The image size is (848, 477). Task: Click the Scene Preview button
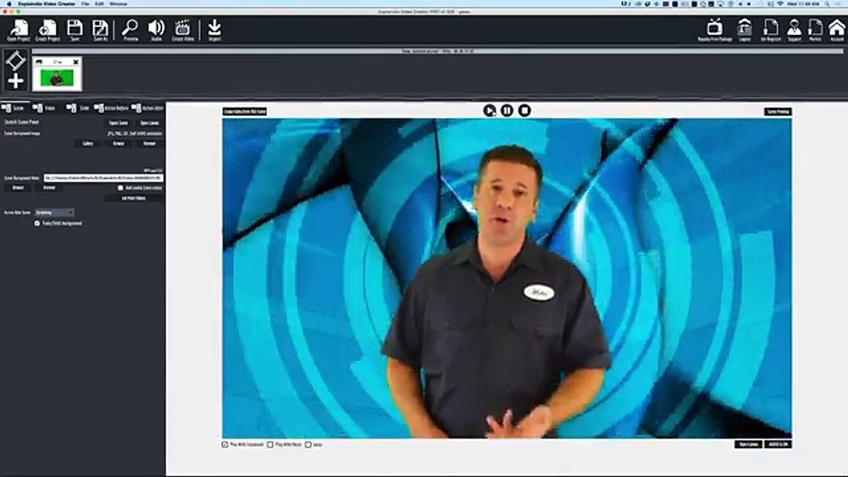click(x=778, y=112)
